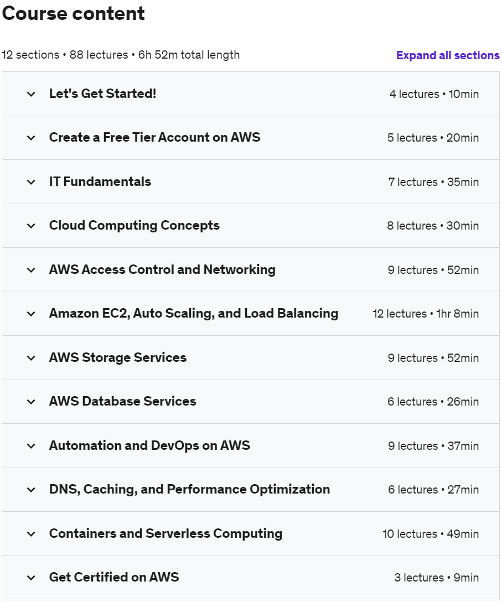This screenshot has height=602, width=502.
Task: Click the AWS Database Services heading
Action: 123,402
